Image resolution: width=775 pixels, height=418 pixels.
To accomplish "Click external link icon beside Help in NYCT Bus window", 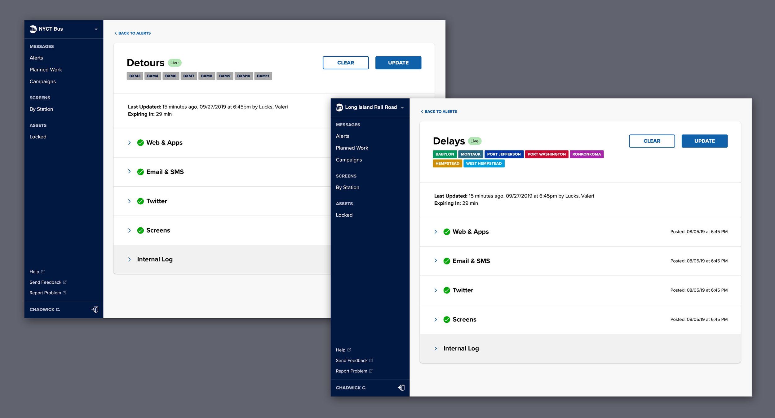I will [x=43, y=272].
